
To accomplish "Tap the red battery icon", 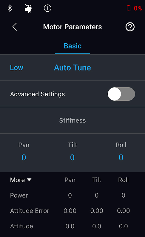I will coord(129,8).
